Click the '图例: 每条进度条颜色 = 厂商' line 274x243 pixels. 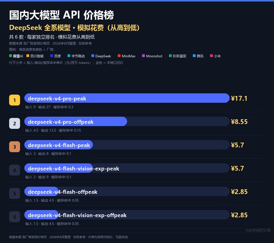pos(32,49)
